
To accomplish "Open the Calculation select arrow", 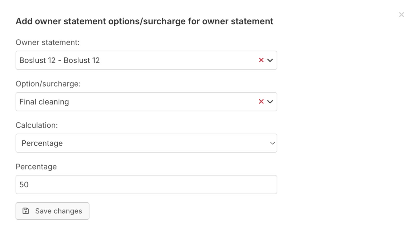I will tap(272, 143).
